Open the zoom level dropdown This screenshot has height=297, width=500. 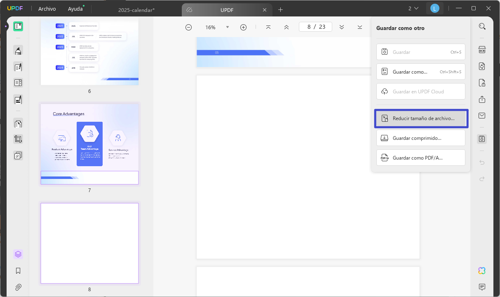click(228, 27)
